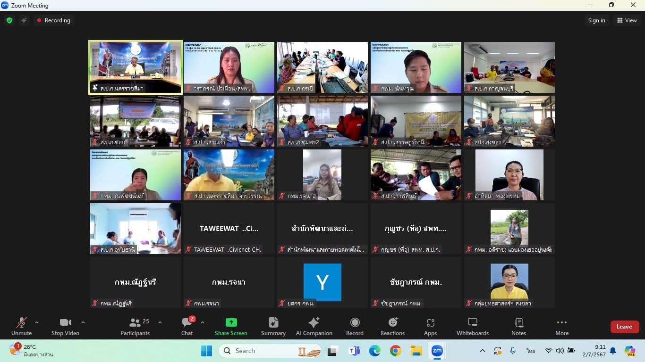The width and height of the screenshot is (645, 362).
Task: Click the Record button in toolbar
Action: 355,327
